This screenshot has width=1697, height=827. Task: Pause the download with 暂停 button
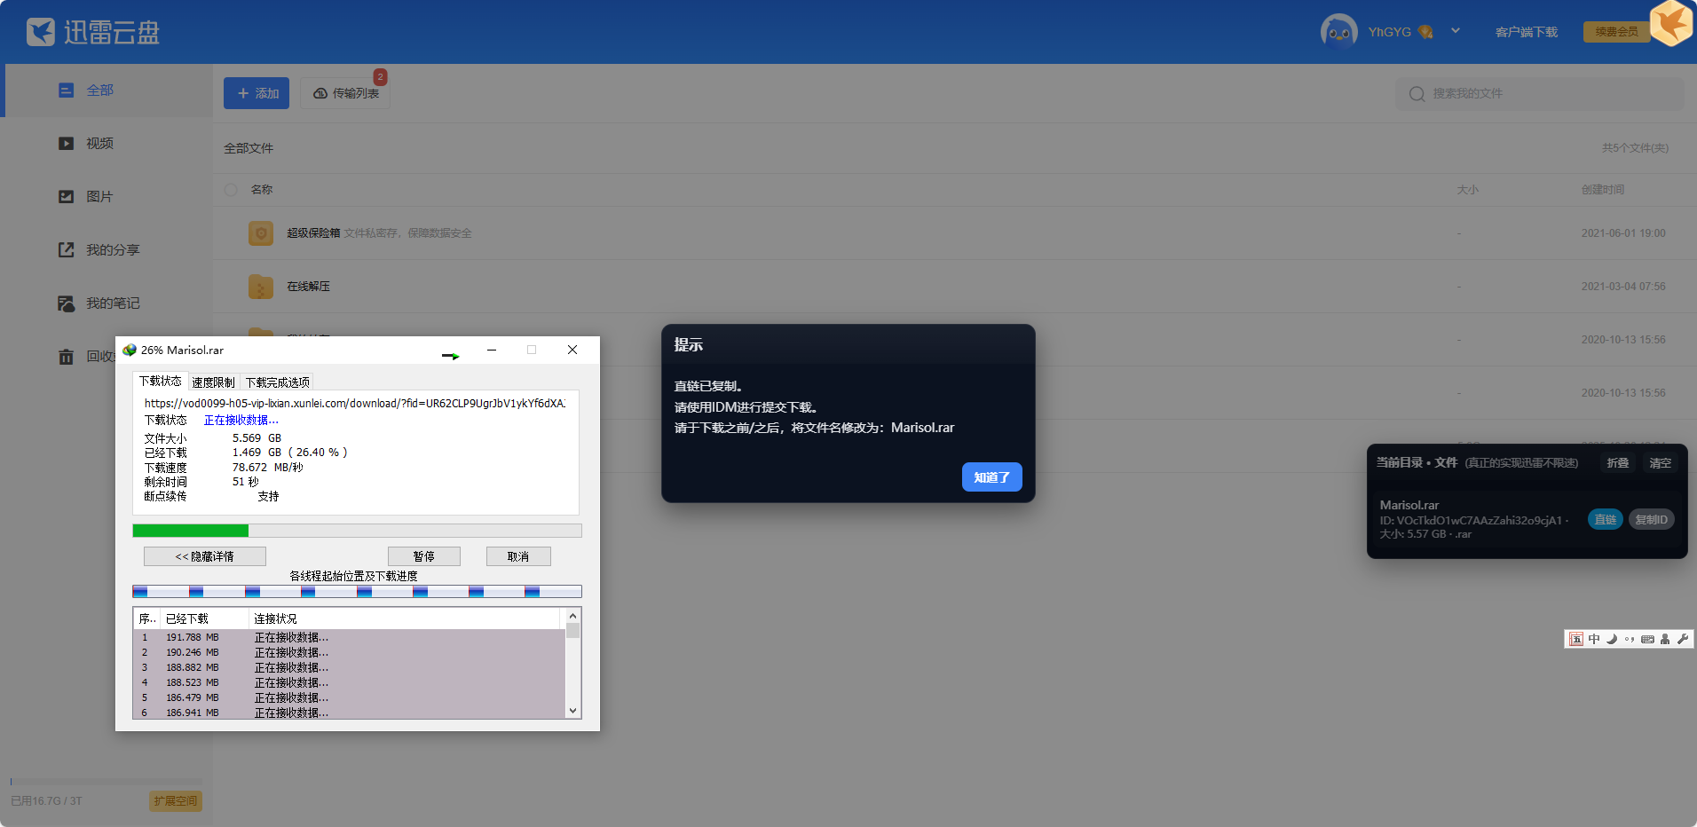(424, 556)
